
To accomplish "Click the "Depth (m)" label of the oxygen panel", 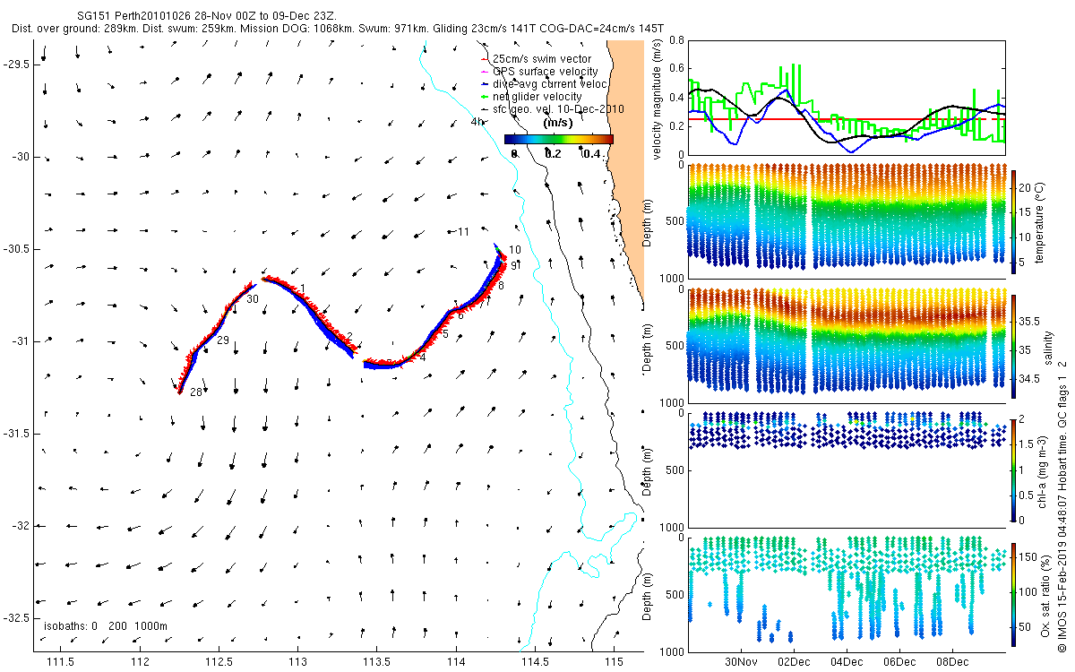I will (648, 594).
